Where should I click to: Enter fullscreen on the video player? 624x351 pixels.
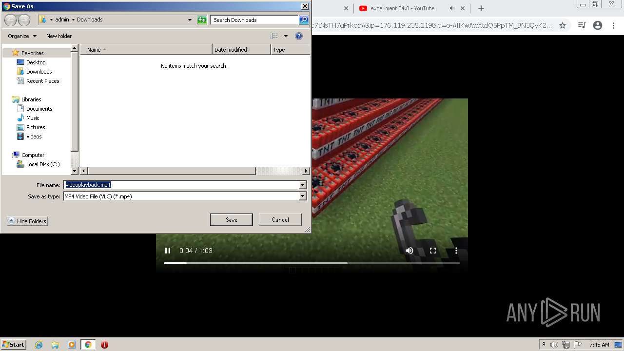433,251
